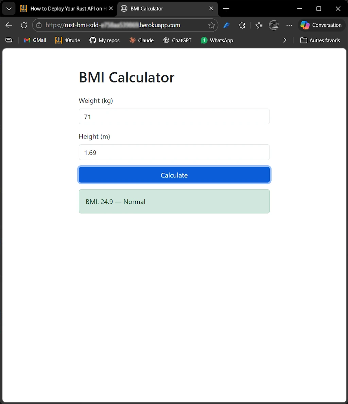The width and height of the screenshot is (348, 404).
Task: Open a new browser tab
Action: [226, 8]
